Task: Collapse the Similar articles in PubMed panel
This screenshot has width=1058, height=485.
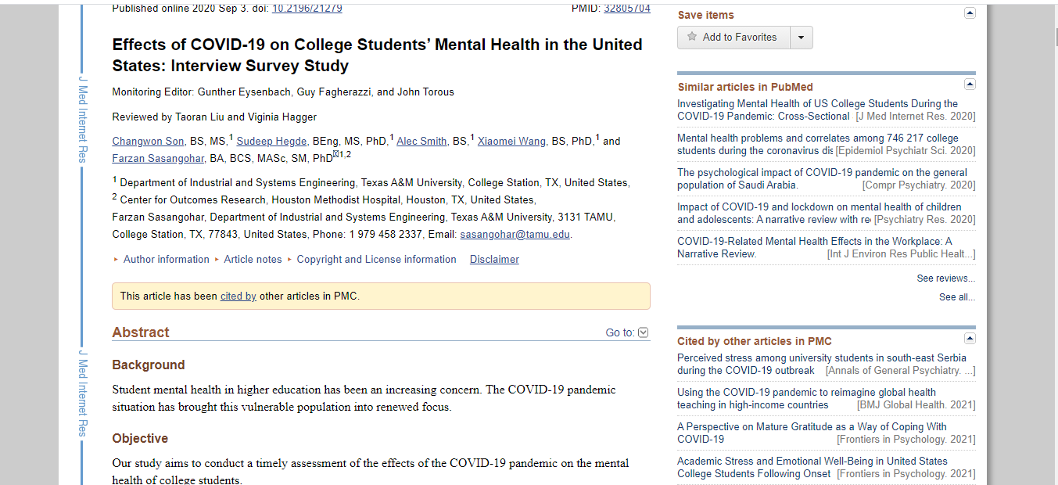Action: [970, 84]
